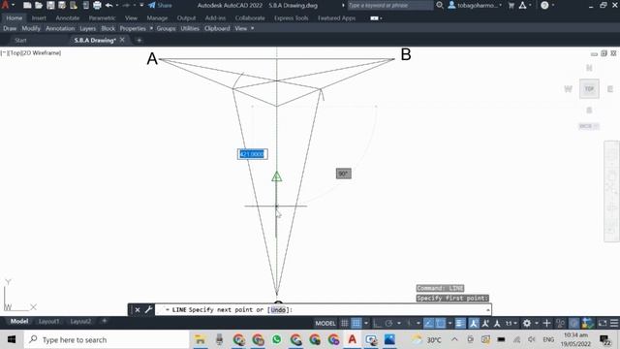
Task: Click the Share button
Action: 160,5
